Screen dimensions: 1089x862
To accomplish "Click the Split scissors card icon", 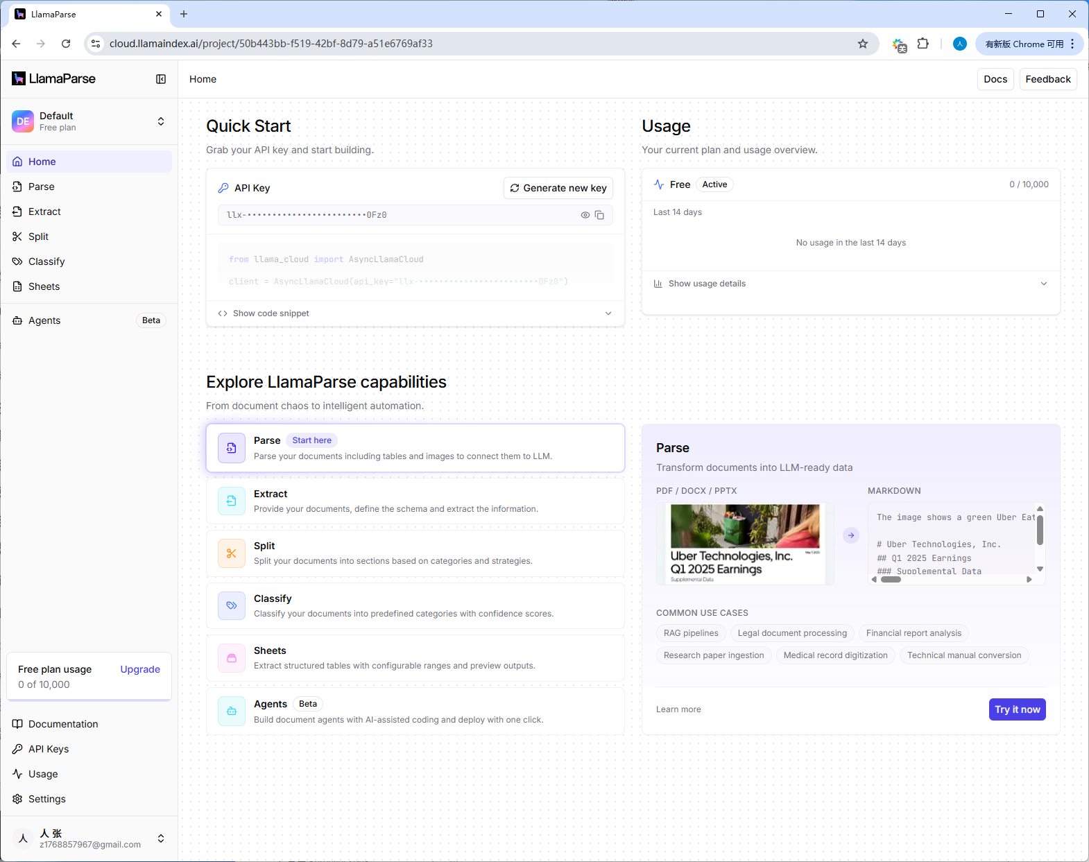I will pos(232,553).
